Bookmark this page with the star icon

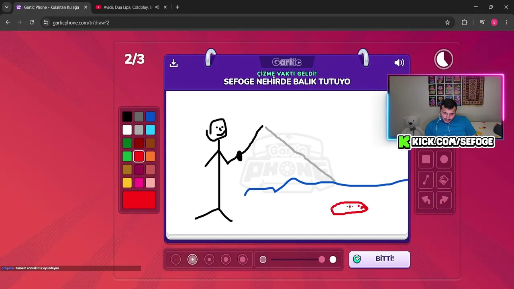pyautogui.click(x=447, y=22)
